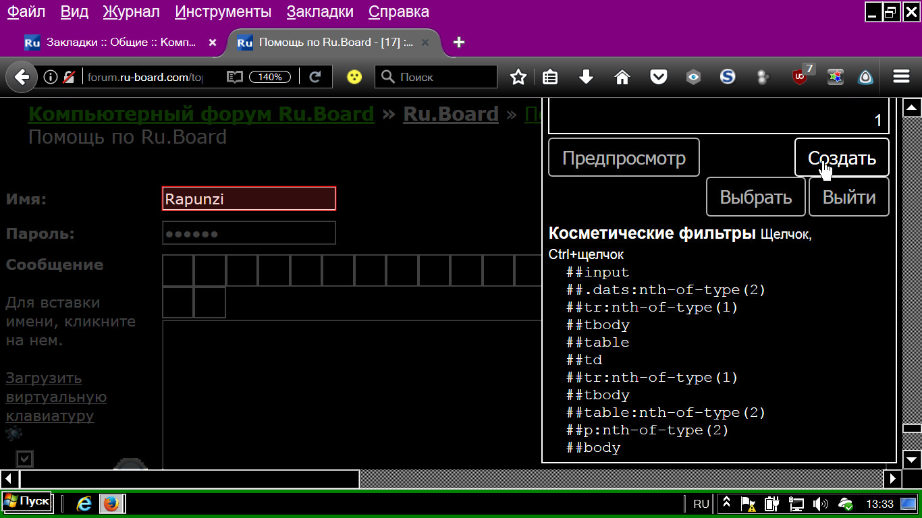Toggle reader view in the address bar
Image resolution: width=922 pixels, height=518 pixels.
234,77
